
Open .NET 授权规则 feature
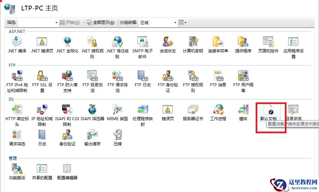click(92, 47)
